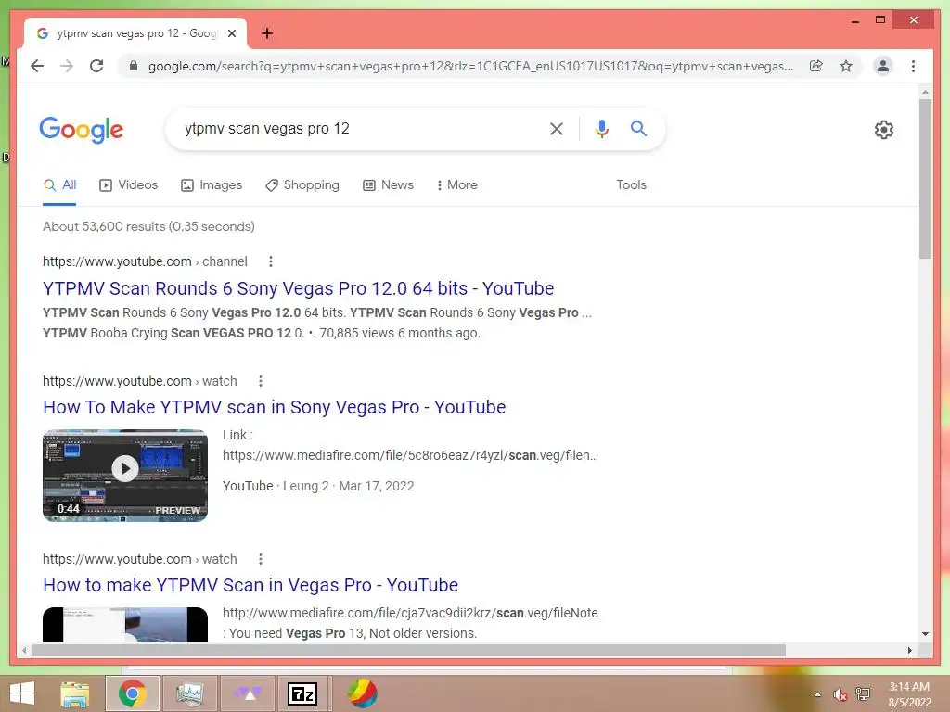Open the 7-Zip taskbar app
Screen dimensions: 950x712
(302, 693)
